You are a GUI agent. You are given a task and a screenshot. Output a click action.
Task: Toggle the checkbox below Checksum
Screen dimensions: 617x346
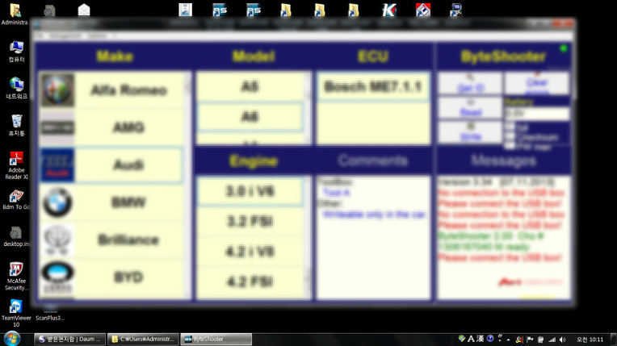(x=510, y=146)
